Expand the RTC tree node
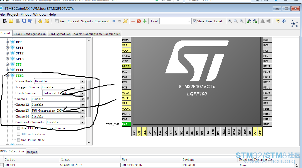The image size is (302, 168). (7, 42)
